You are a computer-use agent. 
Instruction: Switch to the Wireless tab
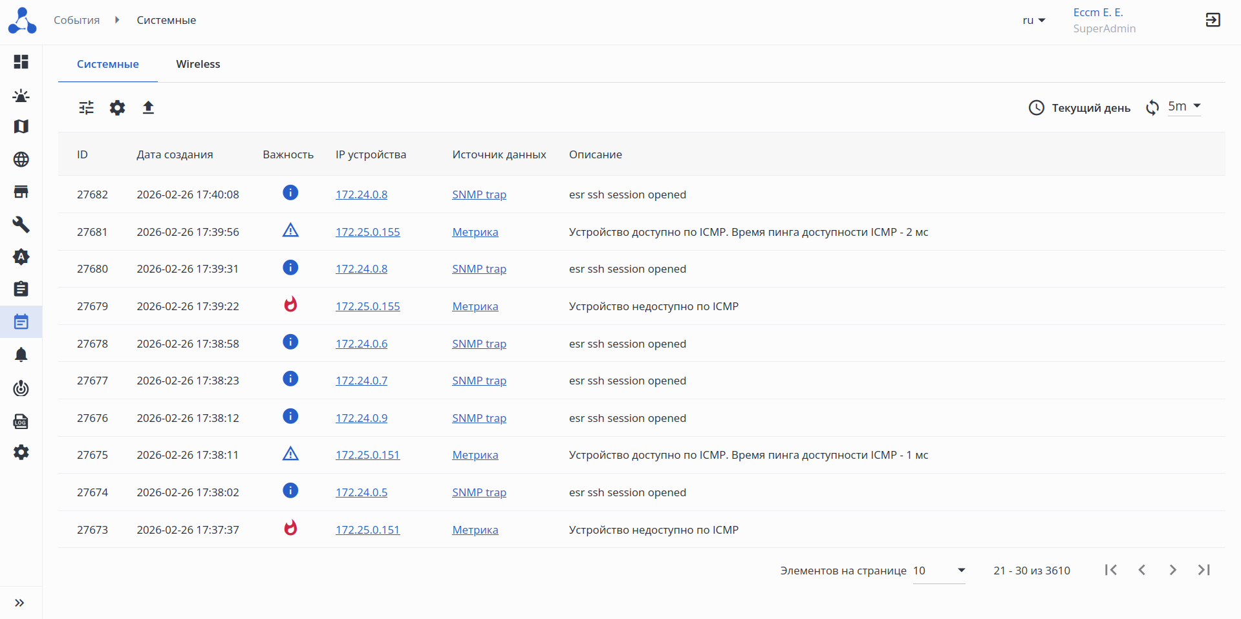198,64
